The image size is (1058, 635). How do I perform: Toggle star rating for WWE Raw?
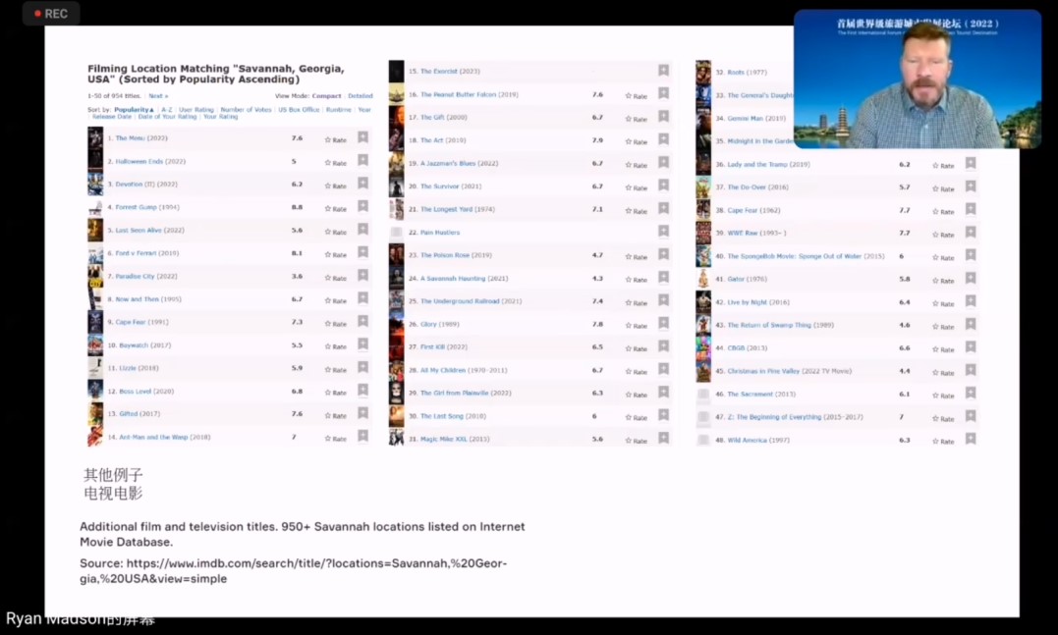(x=942, y=235)
